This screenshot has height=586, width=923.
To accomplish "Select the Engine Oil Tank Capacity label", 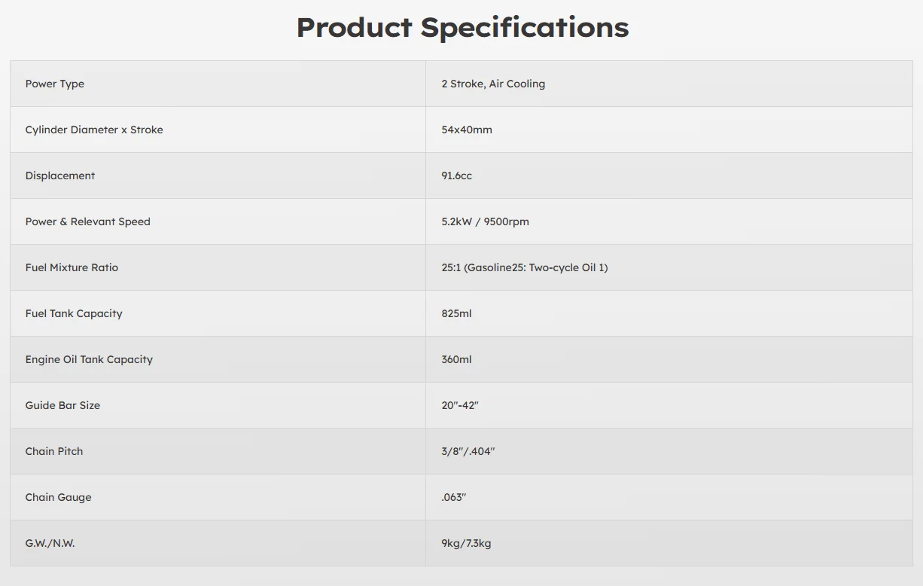I will [89, 359].
